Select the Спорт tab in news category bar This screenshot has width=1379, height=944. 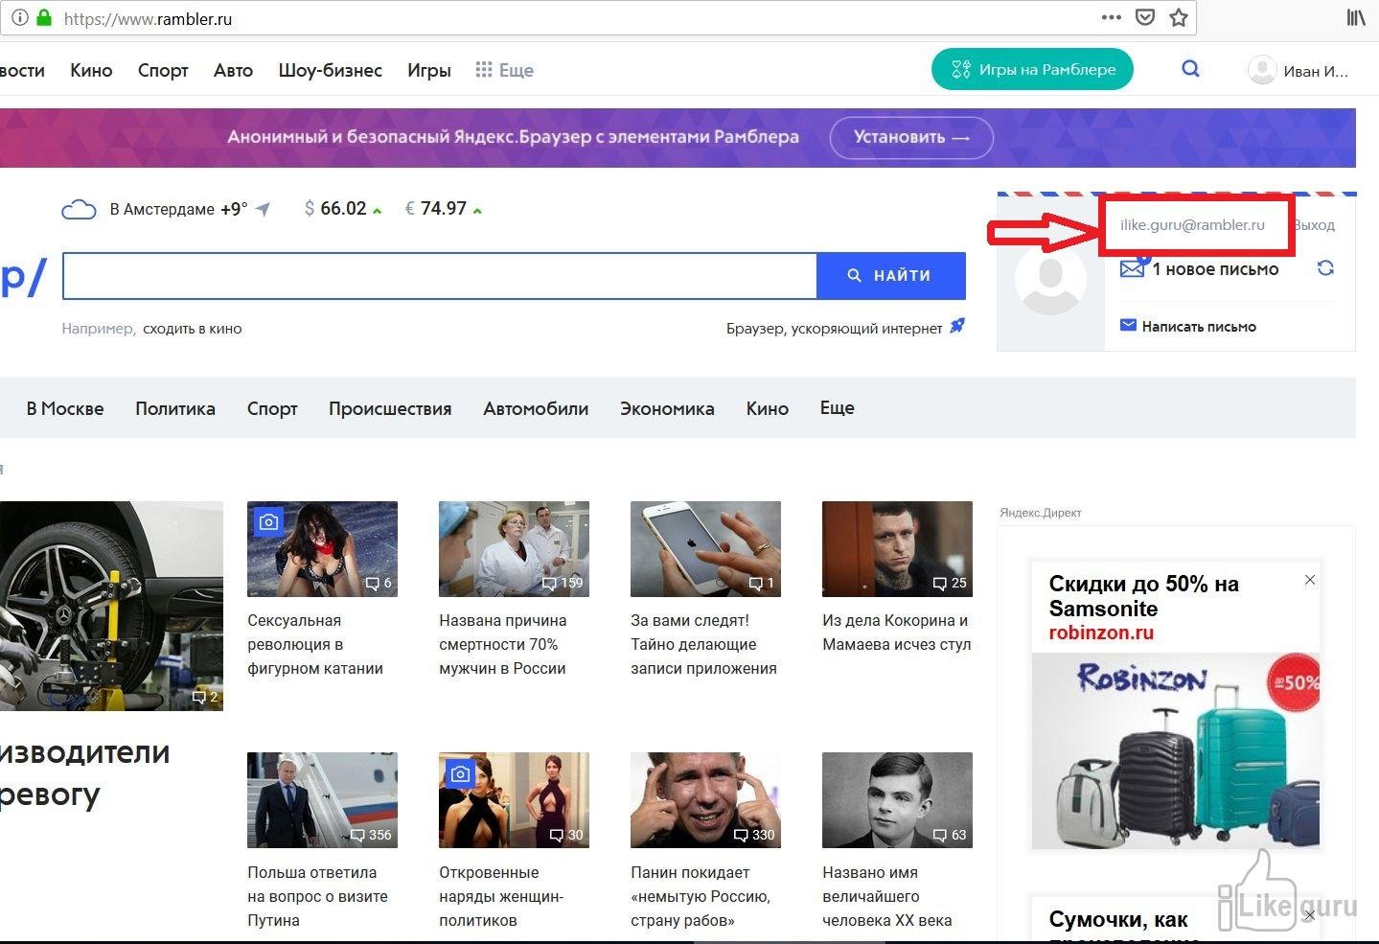click(272, 408)
